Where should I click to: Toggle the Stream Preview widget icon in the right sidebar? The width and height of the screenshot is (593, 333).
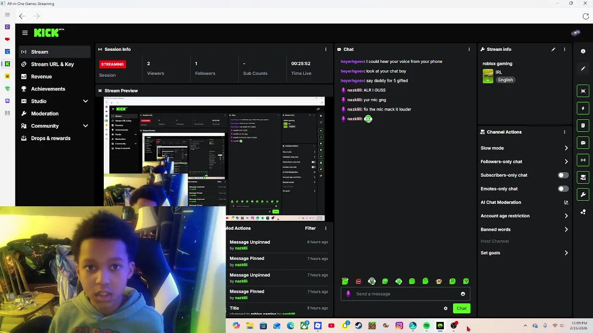pos(583,91)
